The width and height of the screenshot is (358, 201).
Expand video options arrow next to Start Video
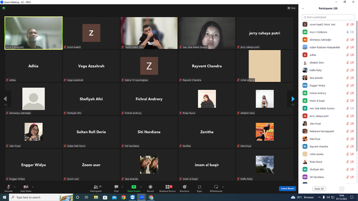[x=32, y=187]
